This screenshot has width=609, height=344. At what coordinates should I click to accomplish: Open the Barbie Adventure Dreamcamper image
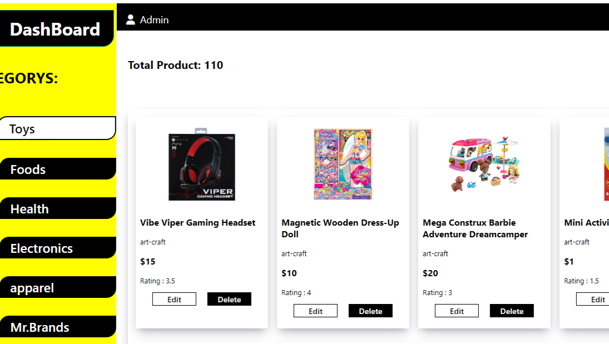484,164
